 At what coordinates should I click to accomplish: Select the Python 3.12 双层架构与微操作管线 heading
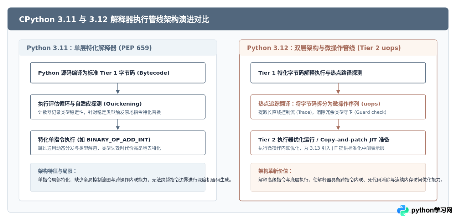point(324,48)
